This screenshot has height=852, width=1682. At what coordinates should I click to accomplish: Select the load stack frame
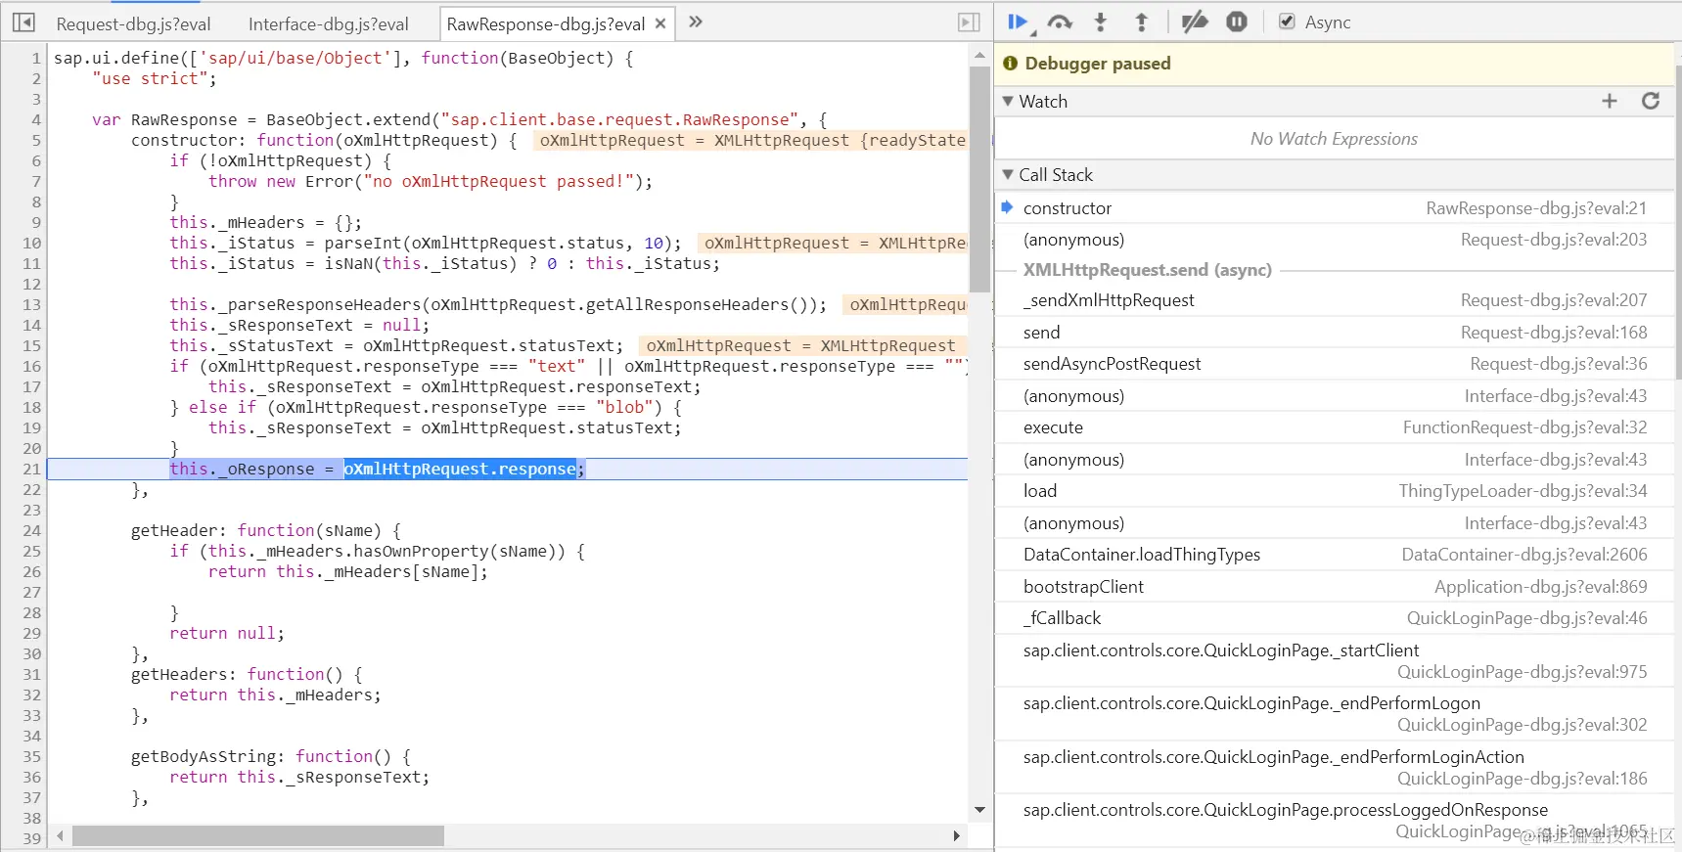point(1335,491)
